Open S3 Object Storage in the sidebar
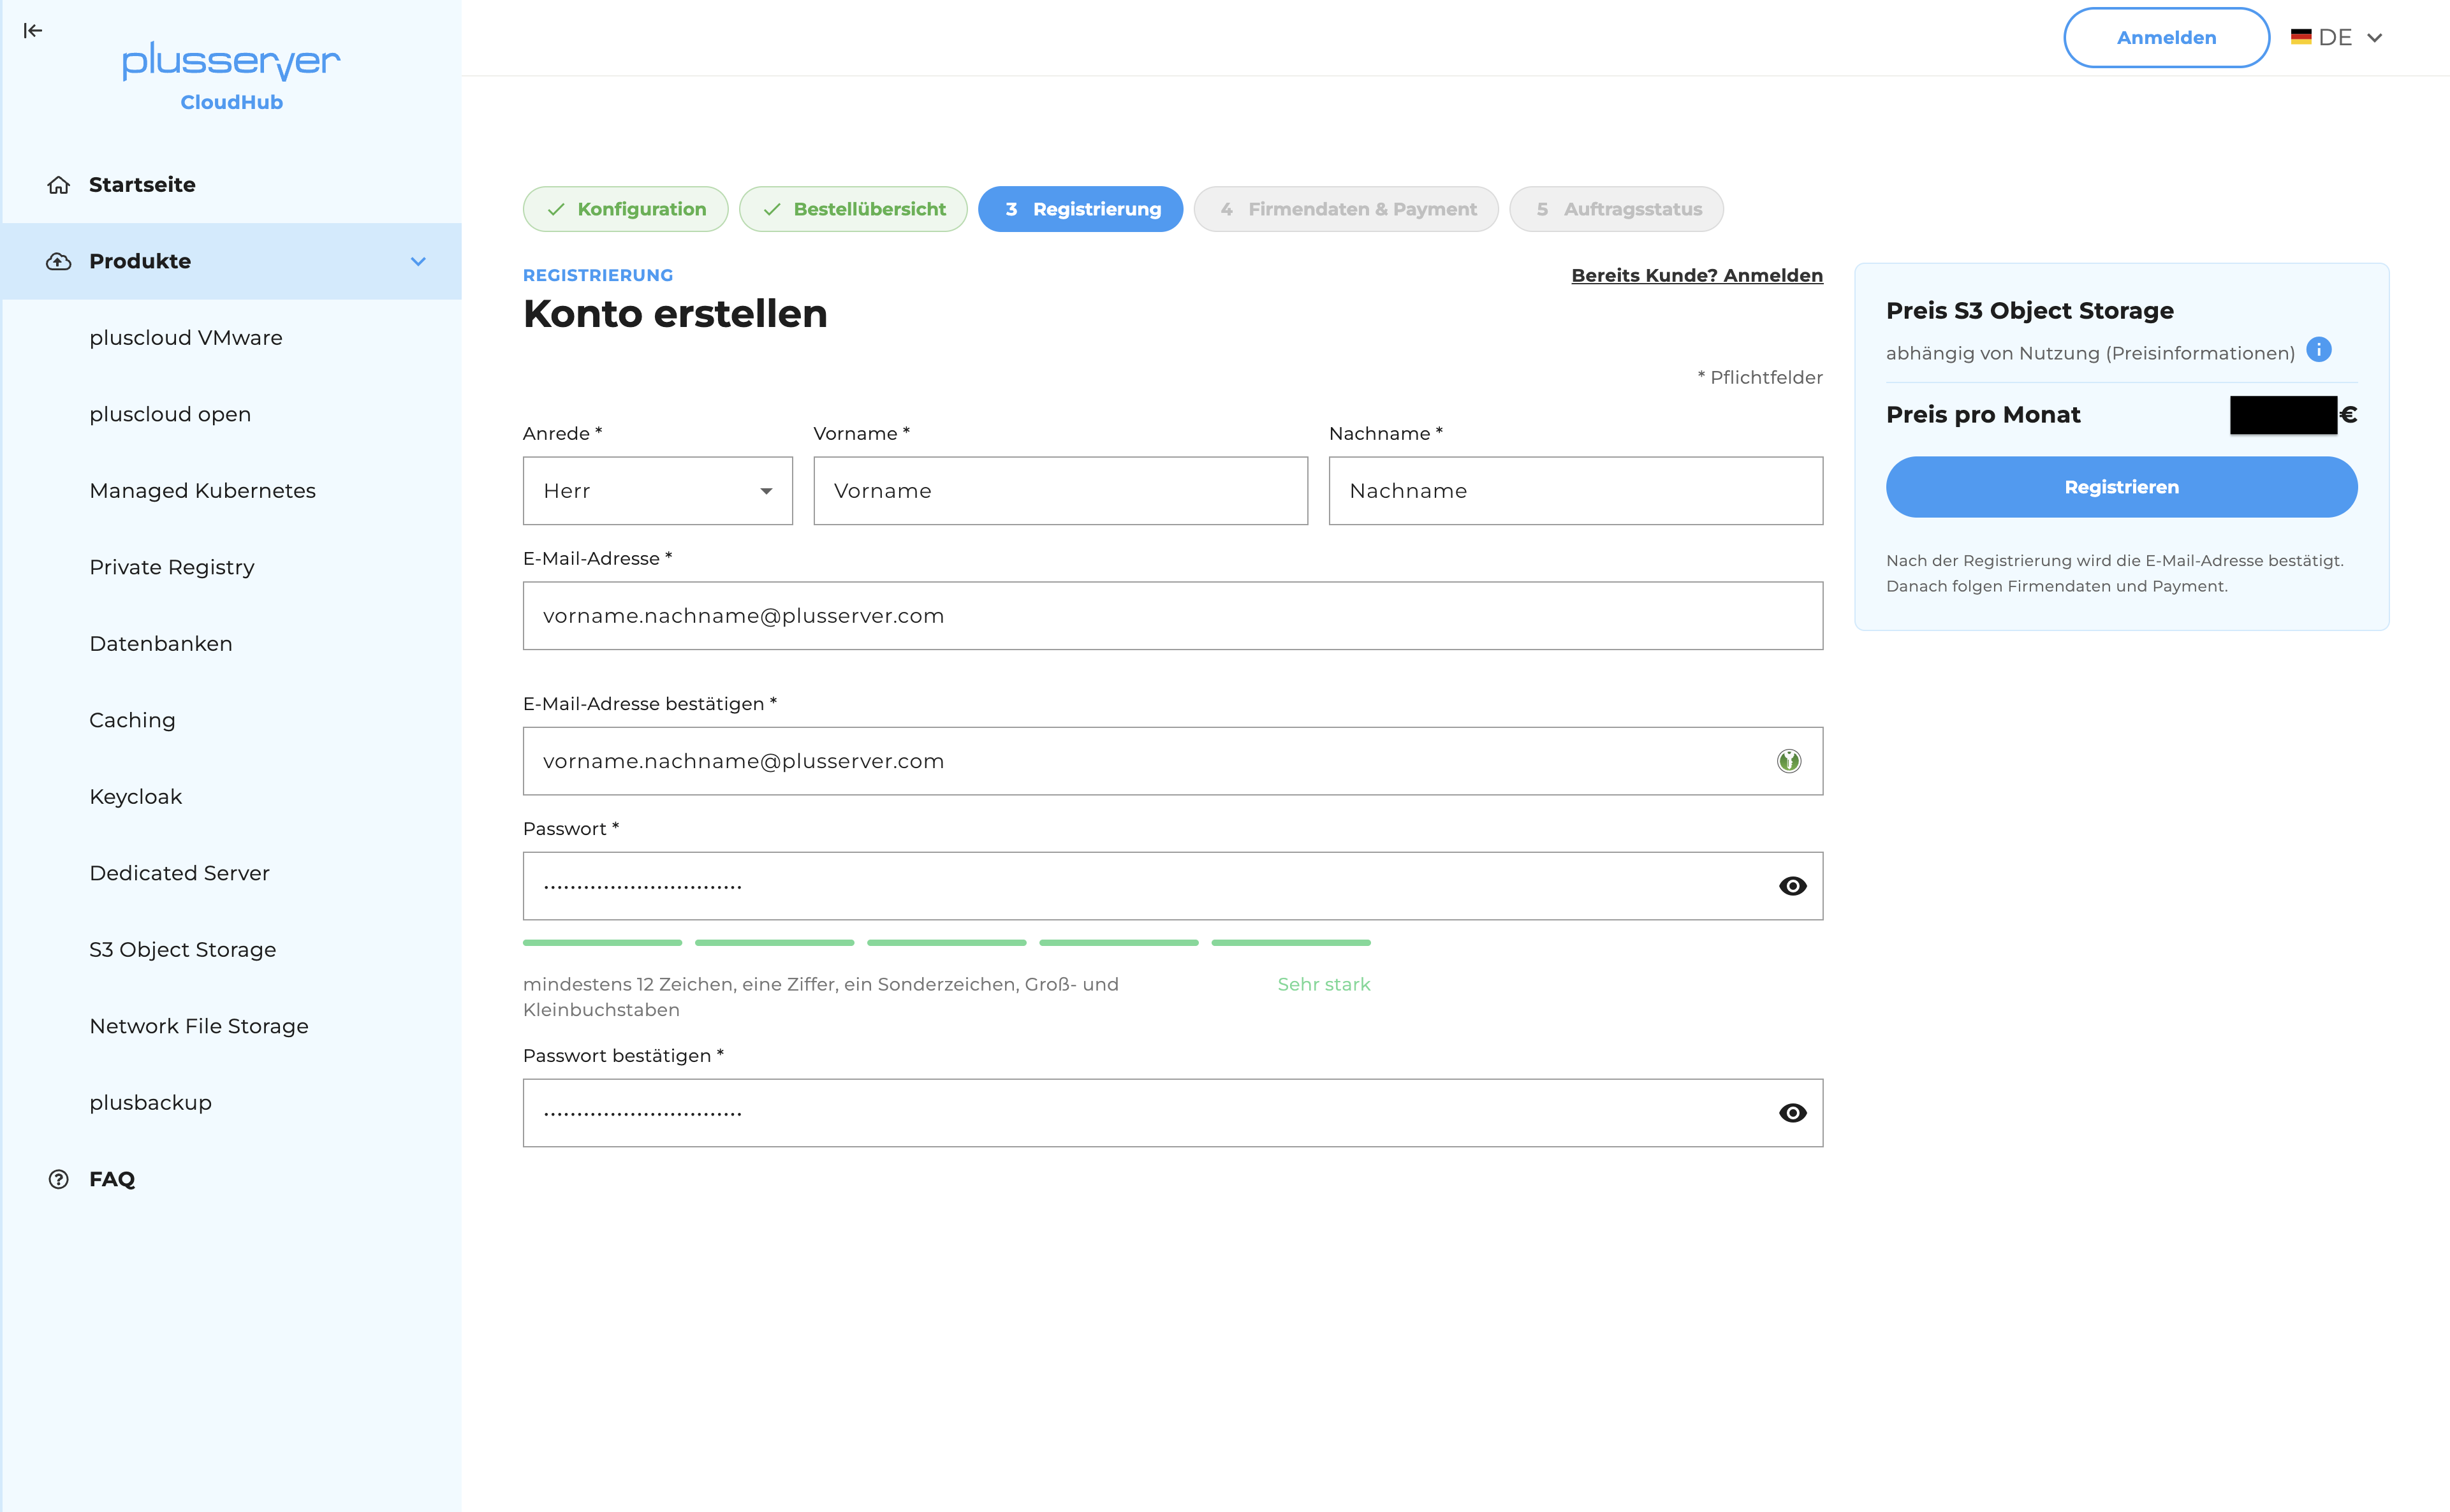 point(183,950)
